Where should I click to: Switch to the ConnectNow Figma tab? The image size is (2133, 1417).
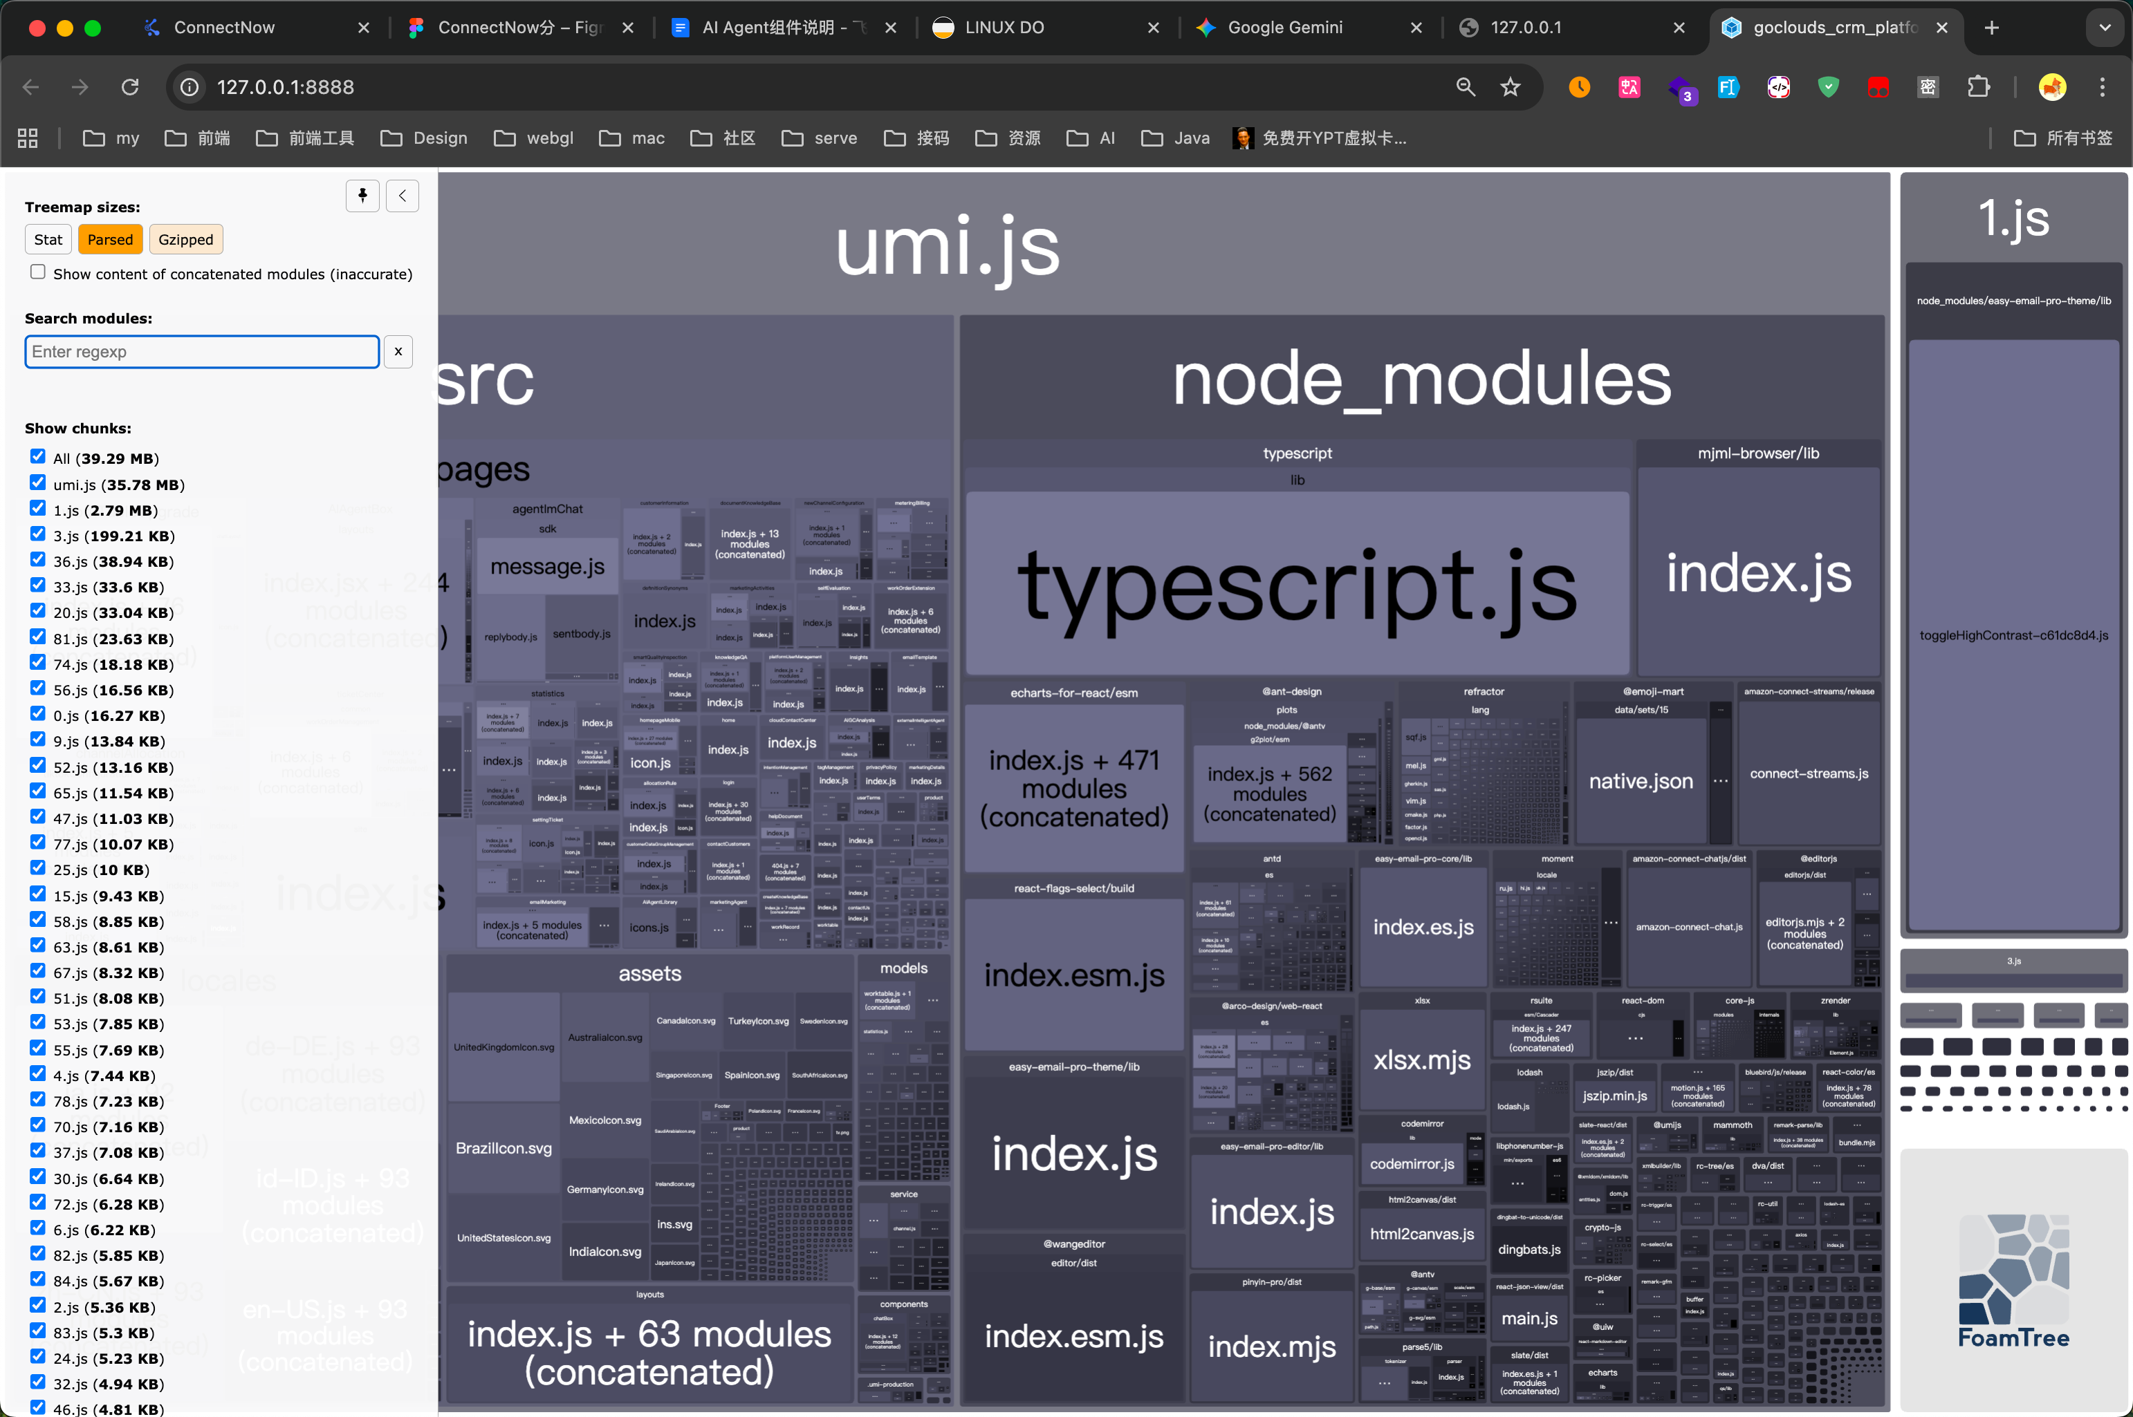(x=520, y=28)
